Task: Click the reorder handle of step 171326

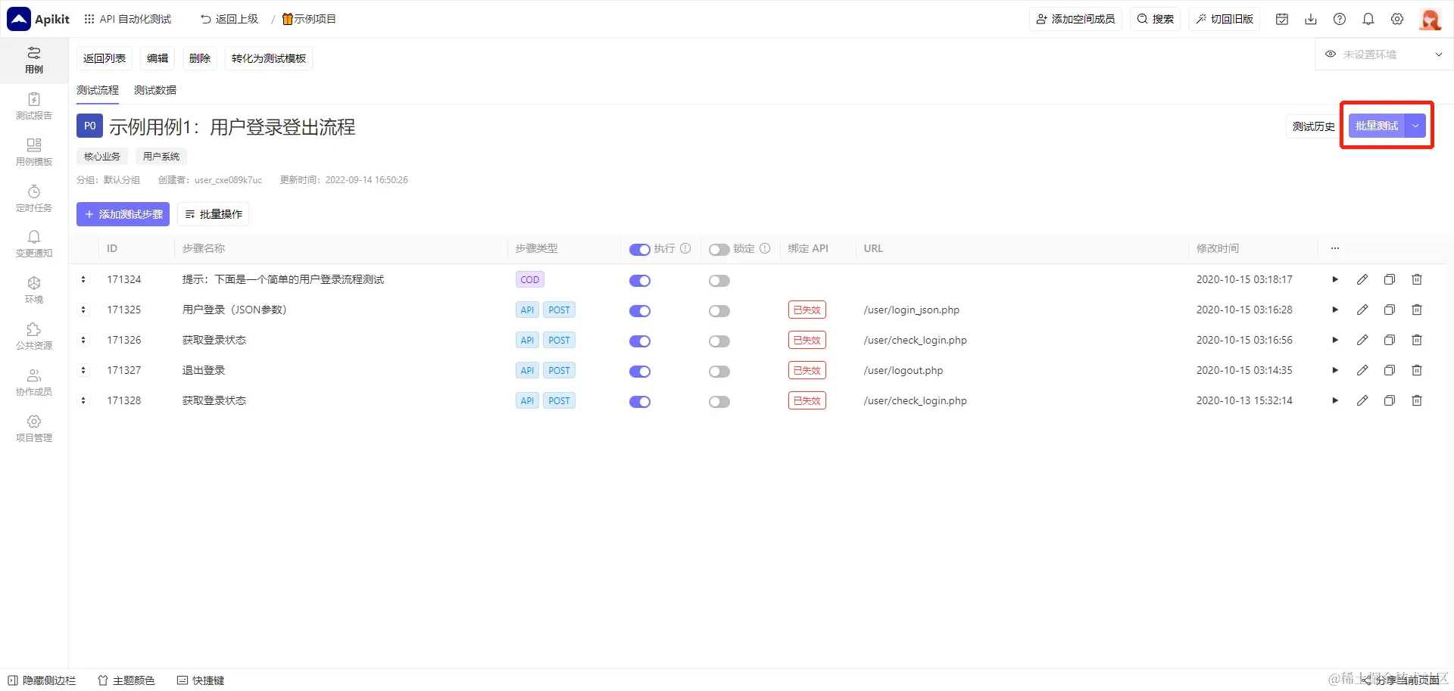Action: pyautogui.click(x=83, y=340)
